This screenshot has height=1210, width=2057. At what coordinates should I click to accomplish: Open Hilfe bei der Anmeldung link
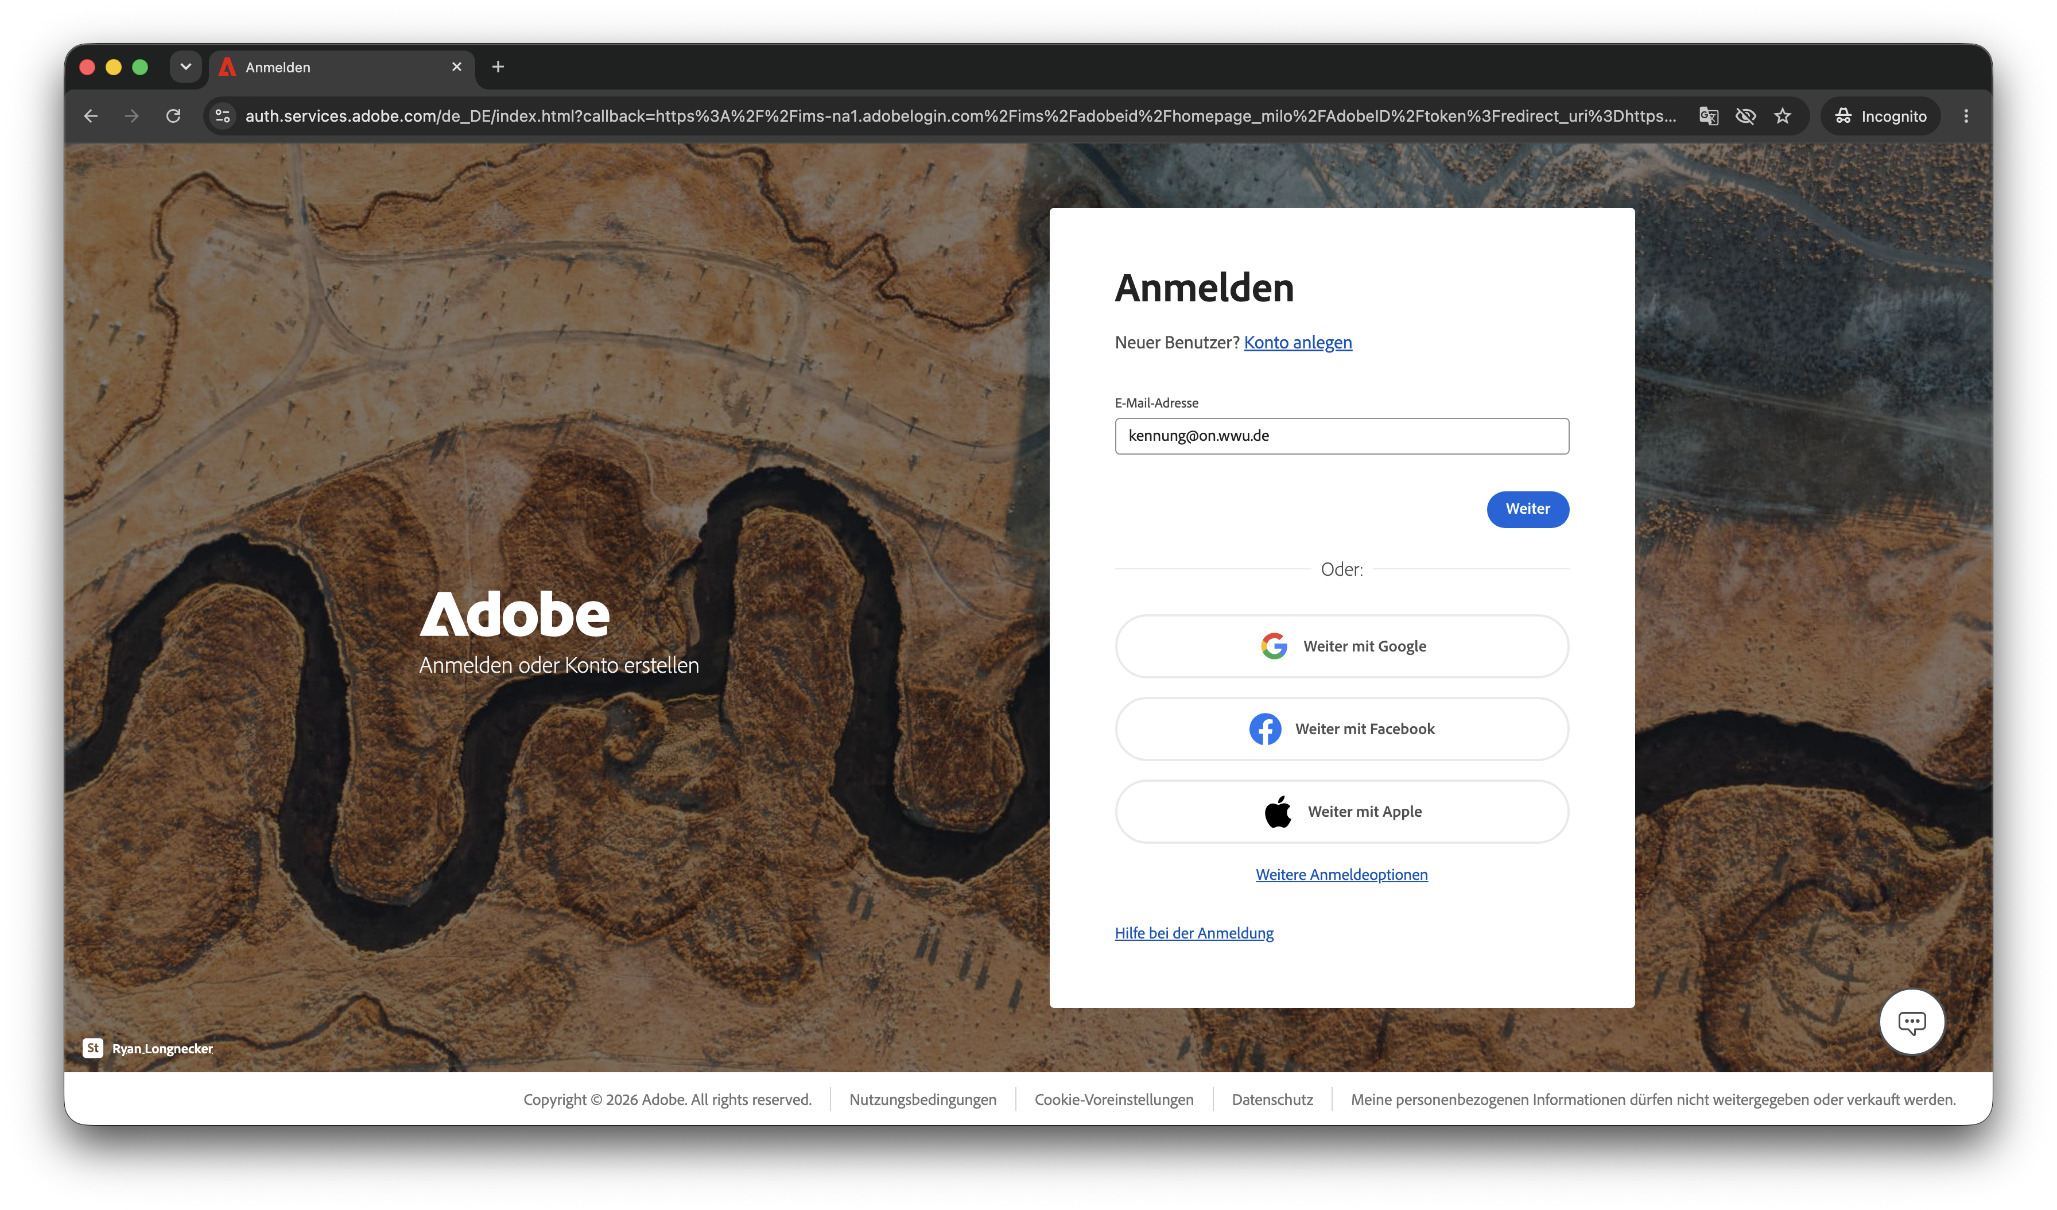(1193, 932)
